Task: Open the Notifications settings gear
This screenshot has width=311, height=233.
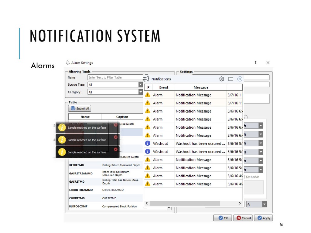Action: (222, 79)
